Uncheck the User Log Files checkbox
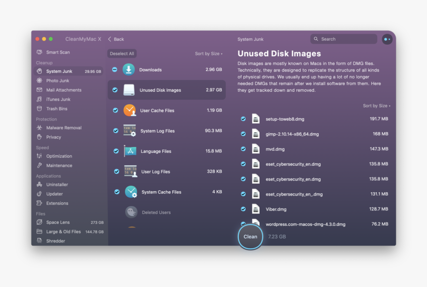The width and height of the screenshot is (427, 287). [117, 171]
